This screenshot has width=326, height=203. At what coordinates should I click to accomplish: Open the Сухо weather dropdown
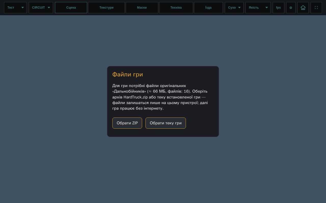234,8
